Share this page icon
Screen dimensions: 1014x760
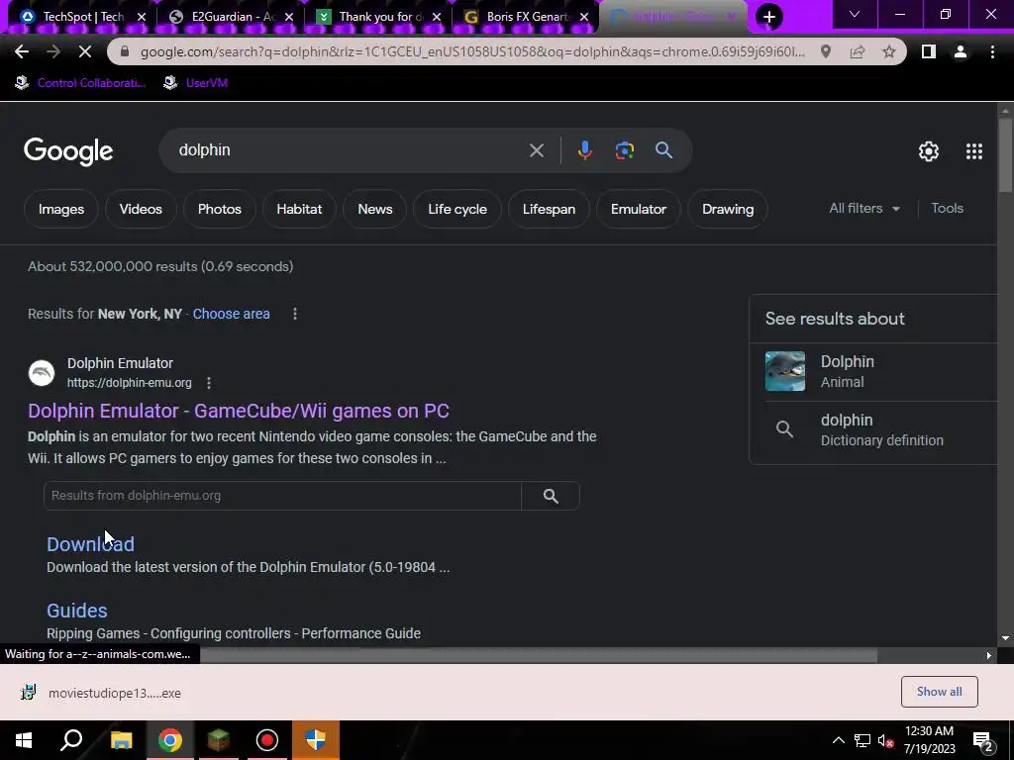click(x=858, y=51)
